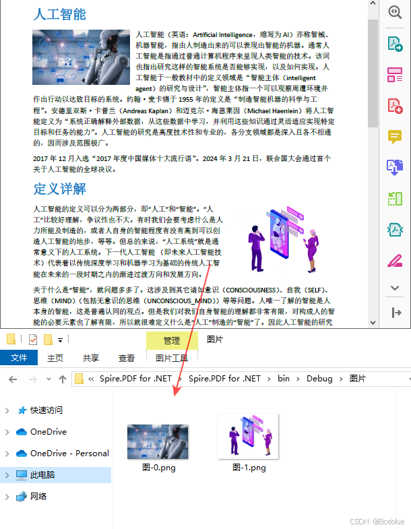The image size is (411, 529).
Task: Click the 图片 breadcrumb in address bar
Action: click(x=357, y=379)
